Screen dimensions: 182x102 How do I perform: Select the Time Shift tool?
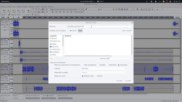tap(36, 12)
